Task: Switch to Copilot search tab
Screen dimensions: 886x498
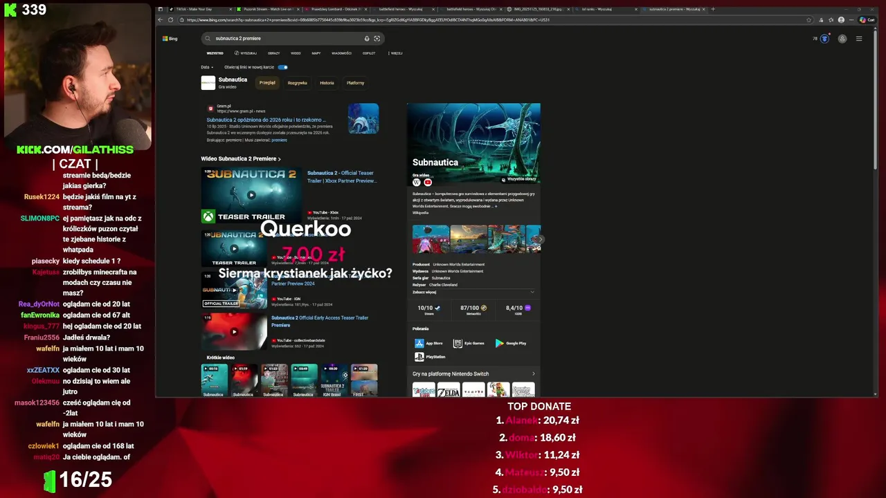Action: click(x=369, y=53)
